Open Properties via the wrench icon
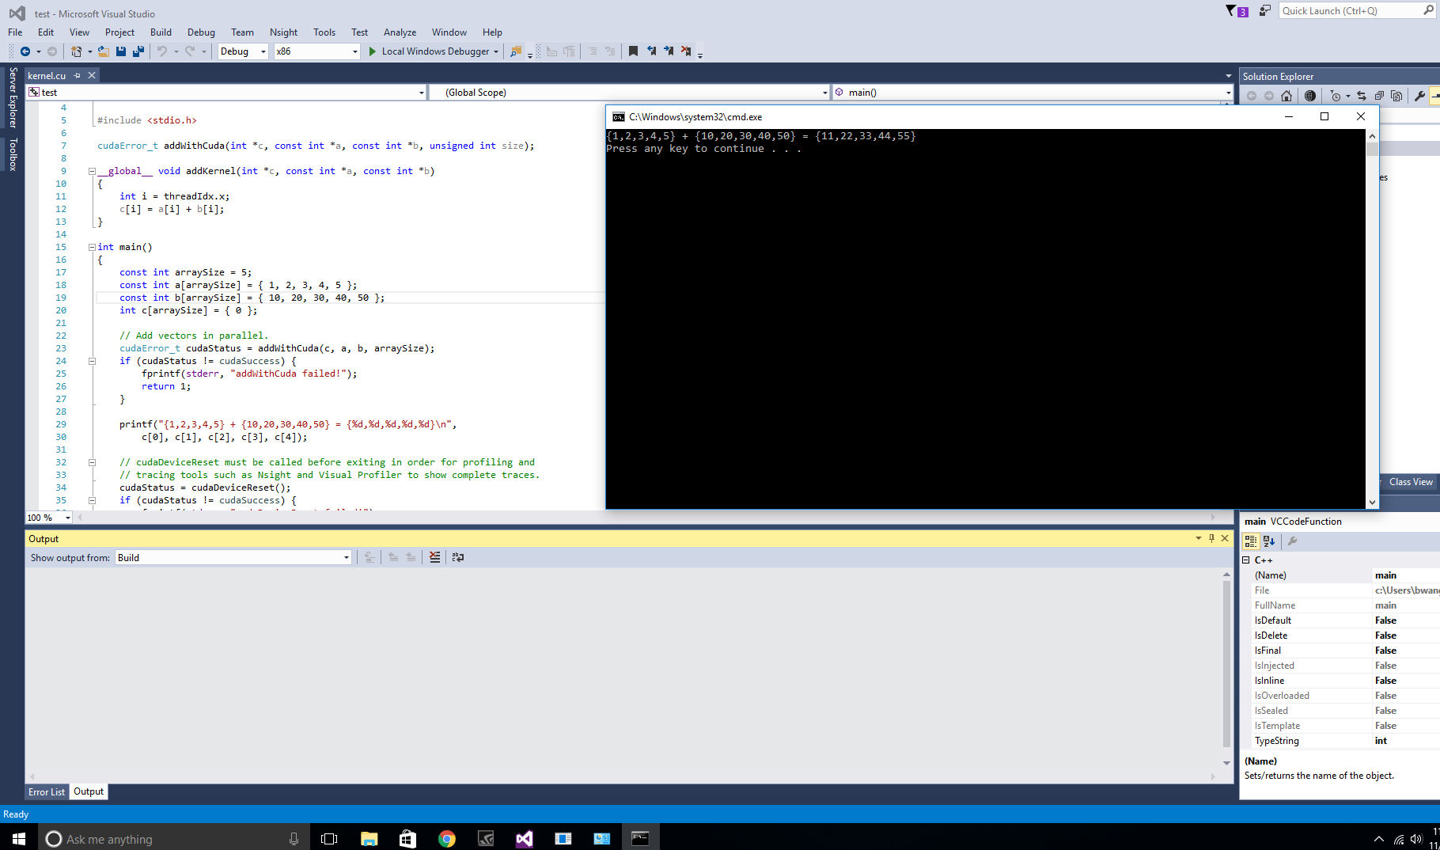This screenshot has height=850, width=1440. [1419, 96]
